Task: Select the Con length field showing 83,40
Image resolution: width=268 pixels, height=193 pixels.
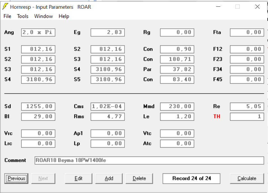Action: [x=177, y=79]
